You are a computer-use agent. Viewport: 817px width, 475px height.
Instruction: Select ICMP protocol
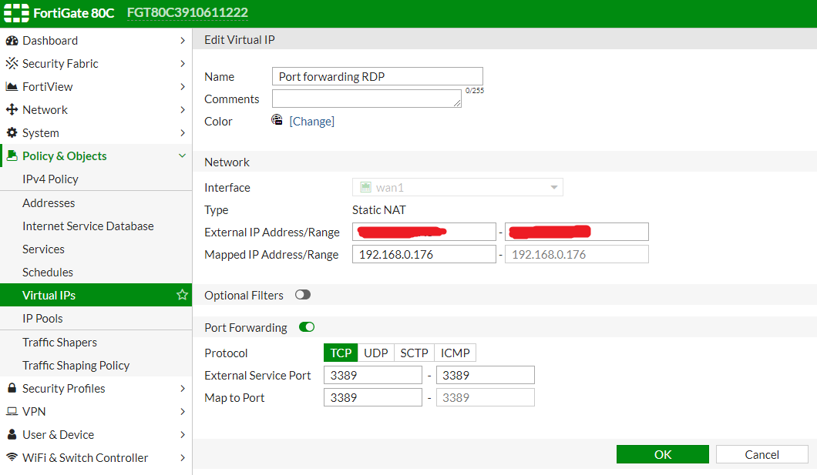click(x=455, y=353)
